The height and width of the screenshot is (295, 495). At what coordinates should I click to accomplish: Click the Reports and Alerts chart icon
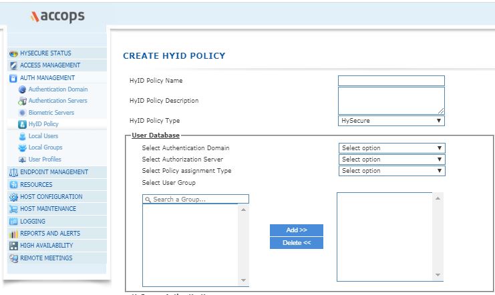[x=13, y=234]
